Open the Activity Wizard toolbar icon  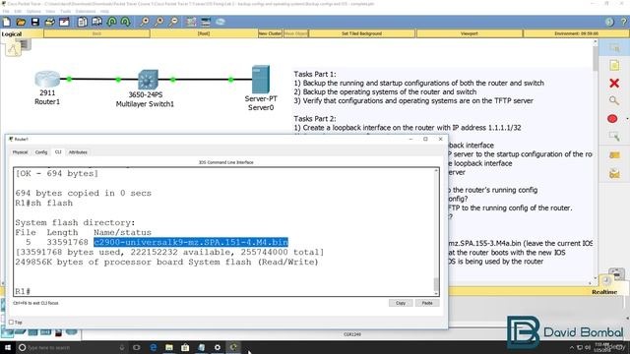[x=64, y=22]
